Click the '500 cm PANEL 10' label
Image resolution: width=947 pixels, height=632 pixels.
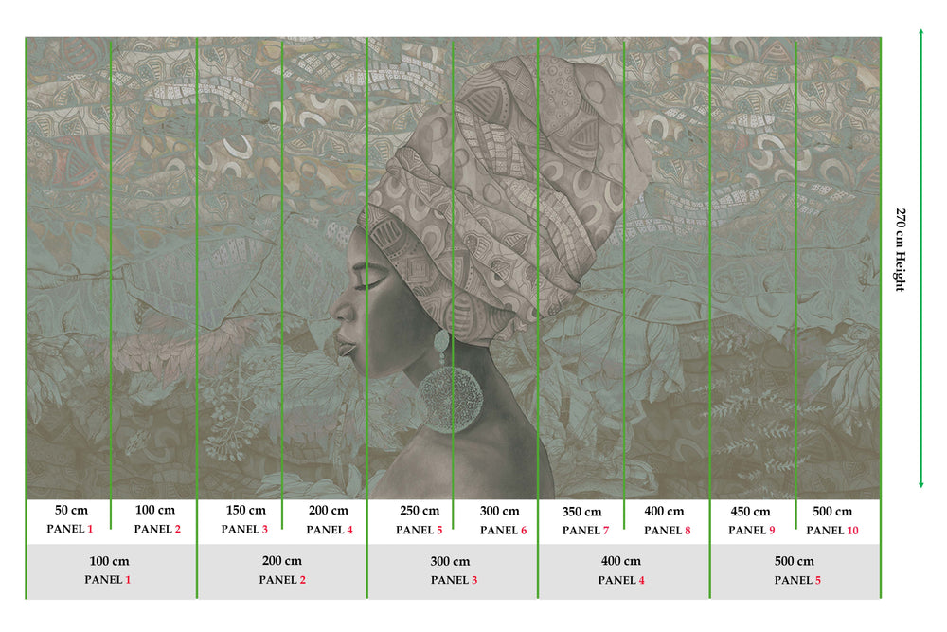pos(832,521)
